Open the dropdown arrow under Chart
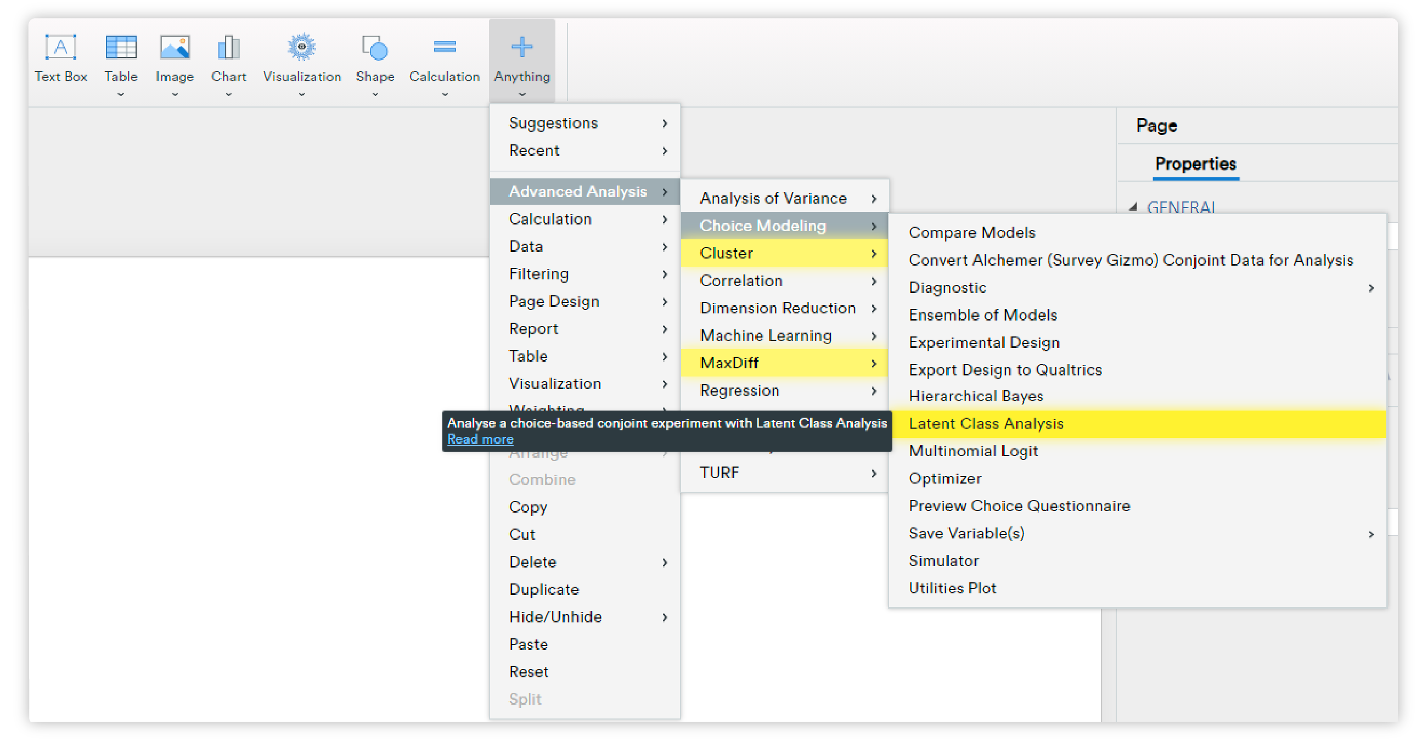The image size is (1428, 747). point(228,95)
